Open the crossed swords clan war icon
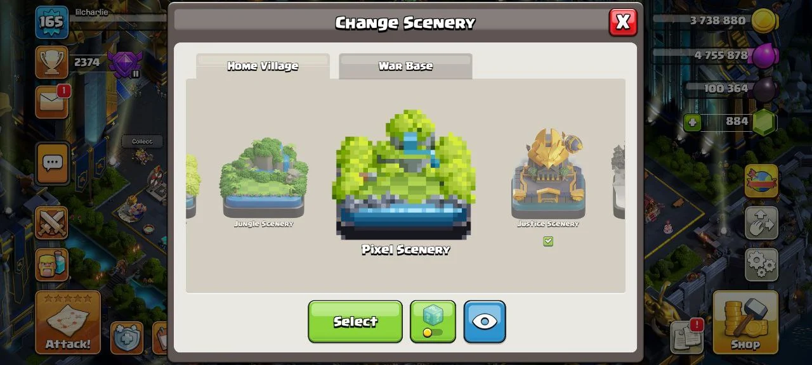Image resolution: width=812 pixels, height=365 pixels. pyautogui.click(x=51, y=223)
